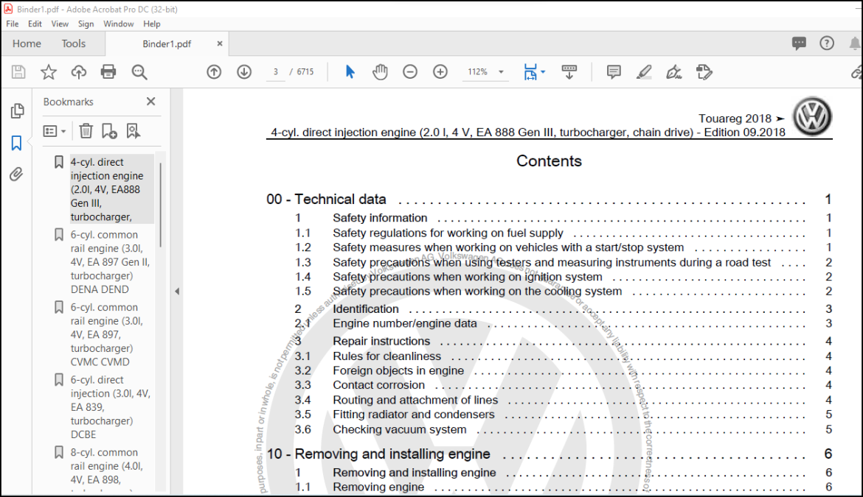This screenshot has height=497, width=863.
Task: Open the Attachments panel paperclip
Action: point(16,175)
